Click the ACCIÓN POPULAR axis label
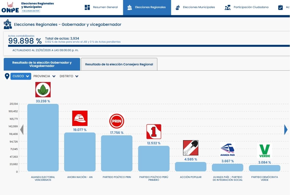This screenshot has width=290, height=195. pyautogui.click(x=191, y=177)
